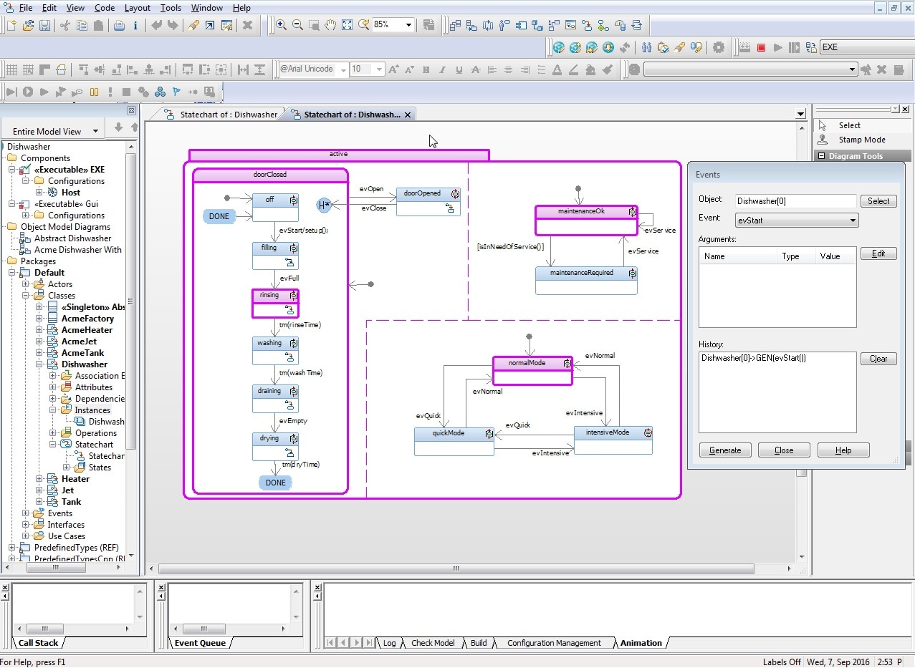Open the breakpoints flag icon
The width and height of the screenshot is (915, 668).
pyautogui.click(x=176, y=92)
